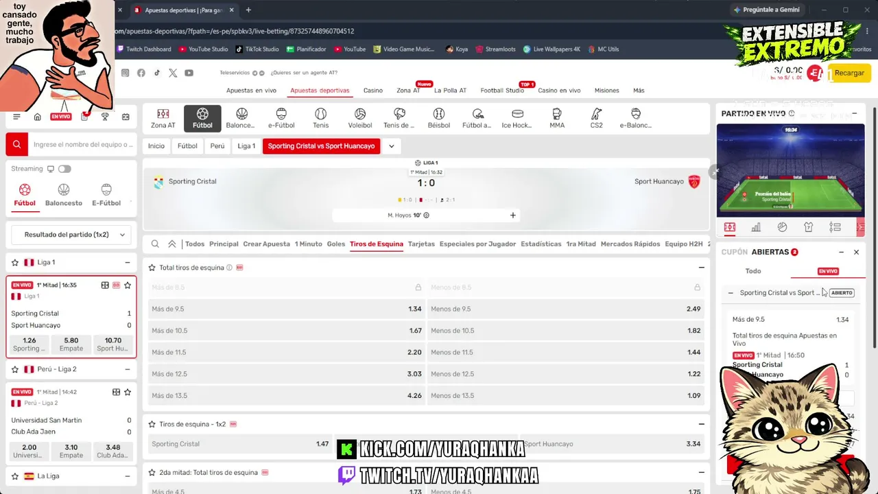Select Baloncesto in left sidebar sports
Image resolution: width=878 pixels, height=494 pixels.
(64, 195)
